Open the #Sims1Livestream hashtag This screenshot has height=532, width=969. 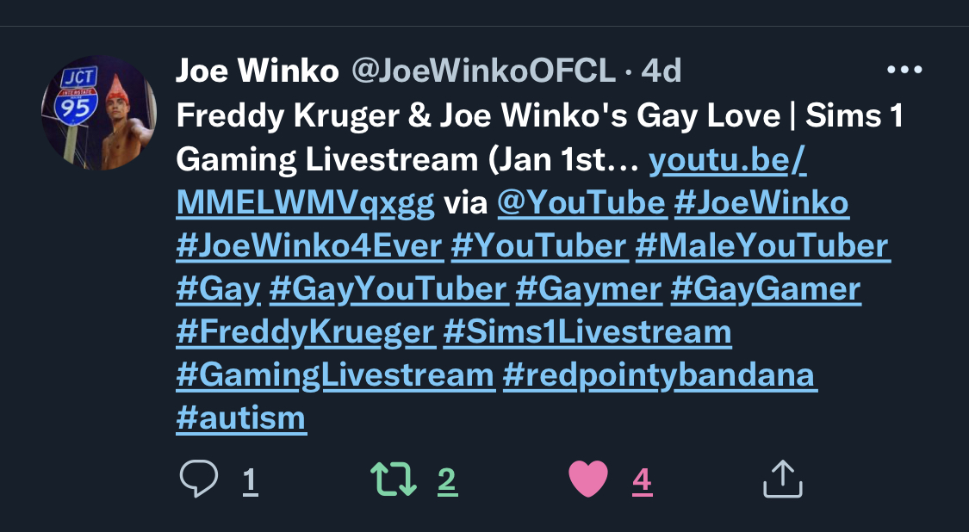(x=587, y=331)
